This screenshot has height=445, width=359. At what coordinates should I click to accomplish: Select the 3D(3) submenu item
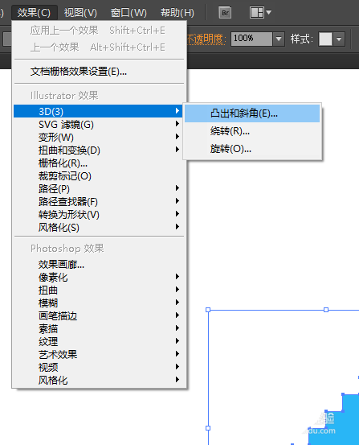click(99, 111)
